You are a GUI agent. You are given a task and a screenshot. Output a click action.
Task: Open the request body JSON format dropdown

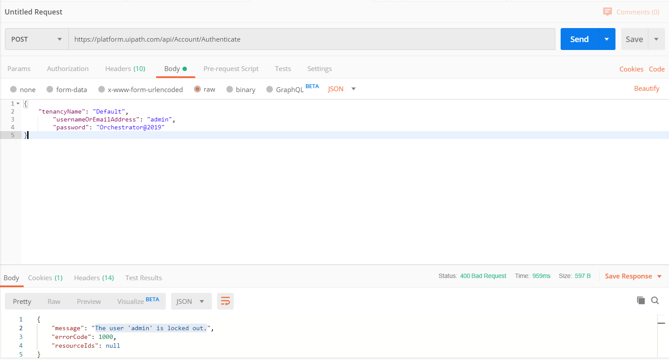tap(342, 89)
